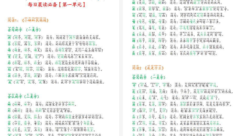Click 会认的字 (二类字) heading
The height and width of the screenshot is (136, 239).
click(23, 97)
